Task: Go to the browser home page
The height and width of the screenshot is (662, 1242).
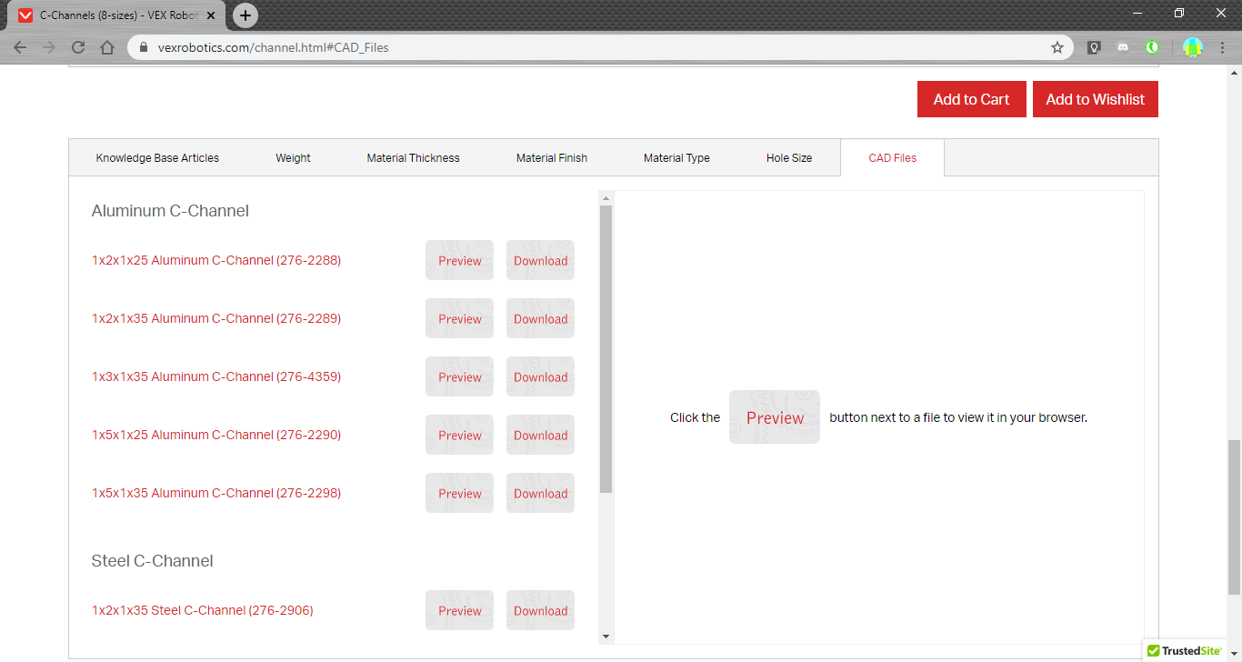Action: [107, 47]
